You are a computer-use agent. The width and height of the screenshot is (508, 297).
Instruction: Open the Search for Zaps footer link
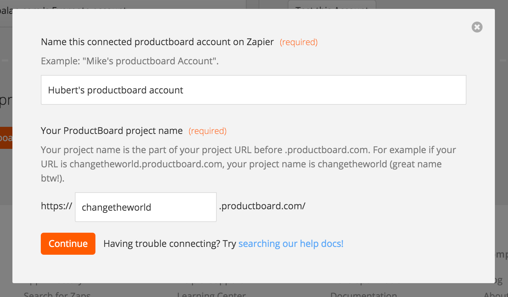[x=57, y=293]
